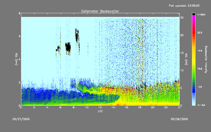
Task: Click the 'Plot updated: 23:59:00' timestamp
Action: tap(184, 6)
